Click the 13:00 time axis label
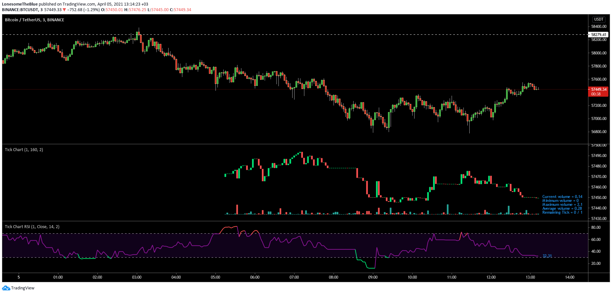The width and height of the screenshot is (612, 294). tap(530, 277)
